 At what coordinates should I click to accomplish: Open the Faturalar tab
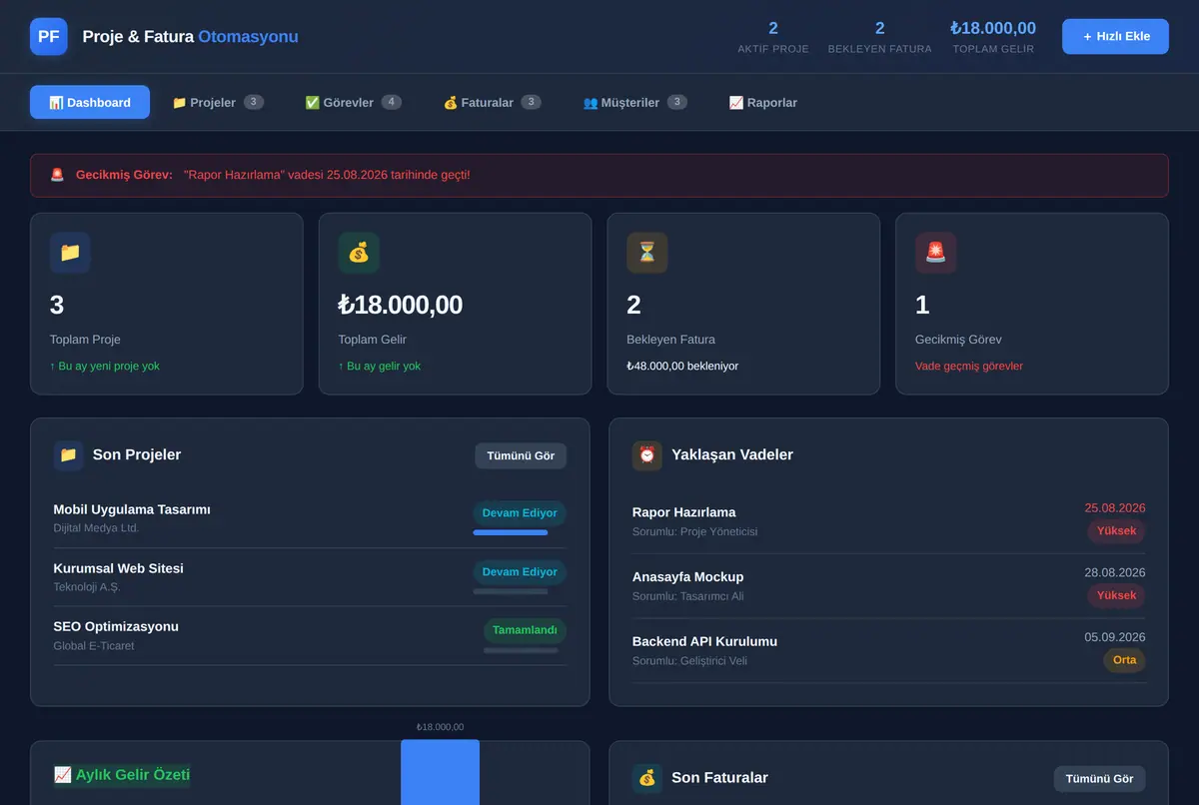[492, 102]
